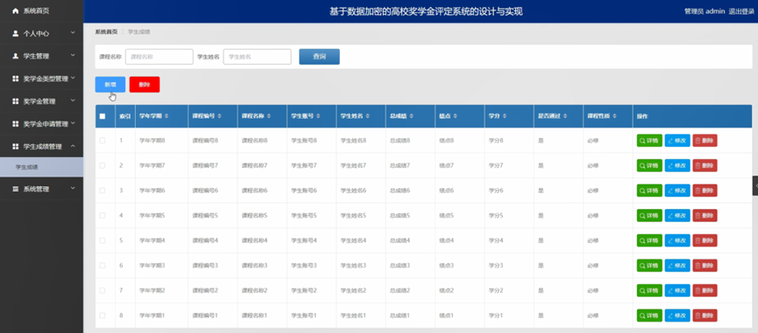758x333 pixels.
Task: Click the 课程名称 search input field
Action: click(x=159, y=57)
